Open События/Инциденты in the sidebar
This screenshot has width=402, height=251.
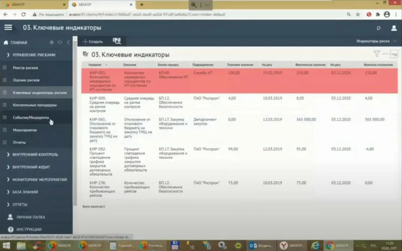coord(31,118)
